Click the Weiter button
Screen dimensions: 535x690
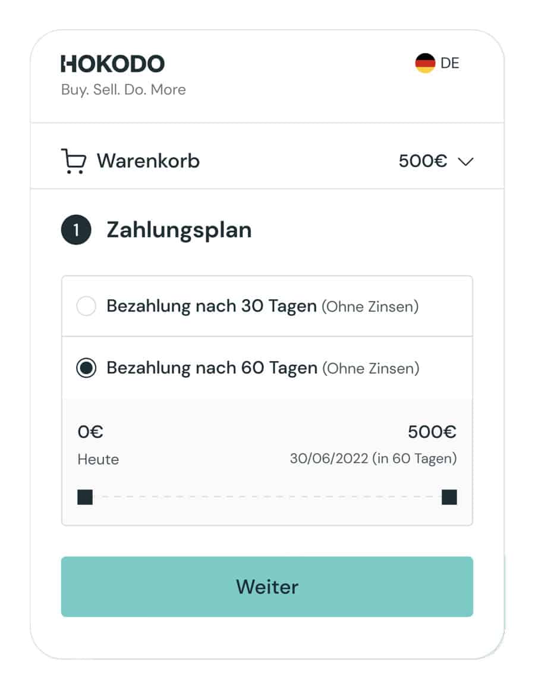tap(267, 586)
